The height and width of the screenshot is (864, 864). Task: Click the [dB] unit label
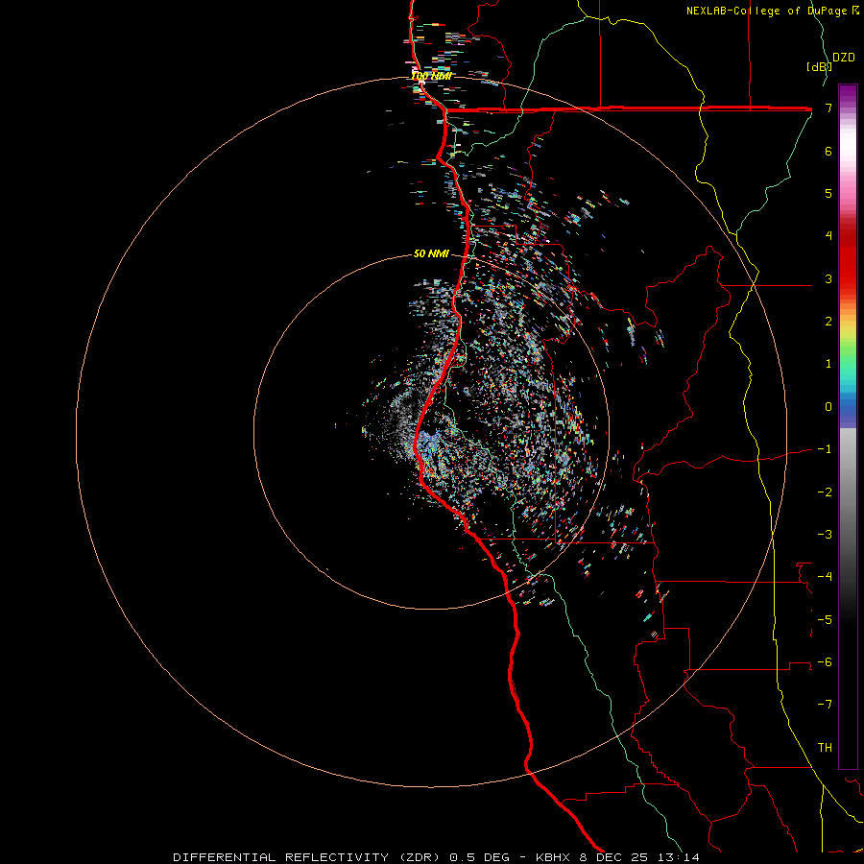(819, 66)
